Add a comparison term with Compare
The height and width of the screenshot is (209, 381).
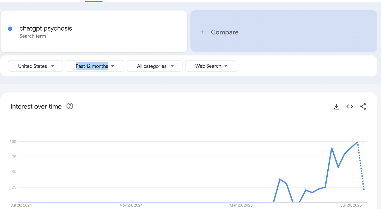pos(284,31)
